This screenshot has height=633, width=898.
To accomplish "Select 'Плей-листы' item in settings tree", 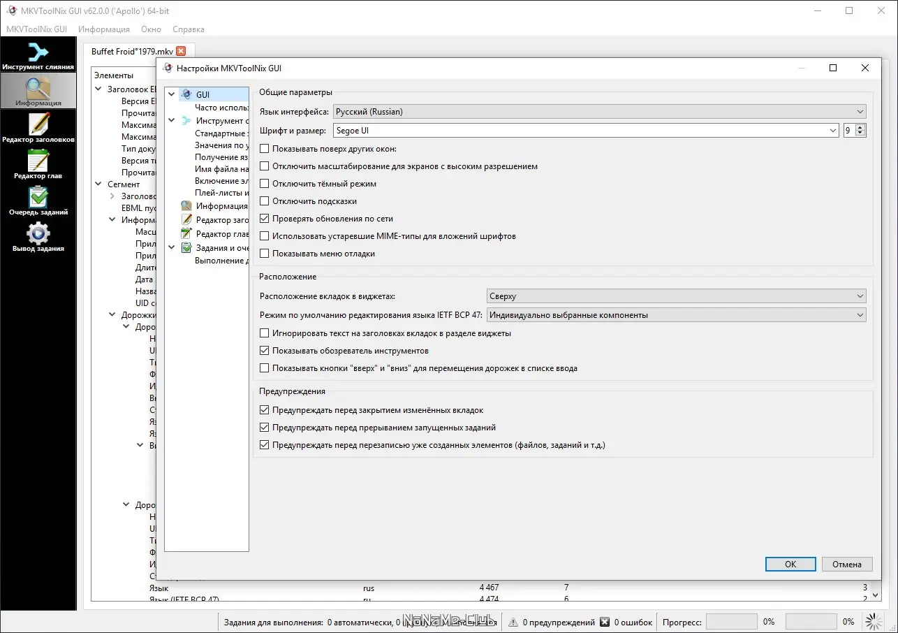I will pos(221,193).
